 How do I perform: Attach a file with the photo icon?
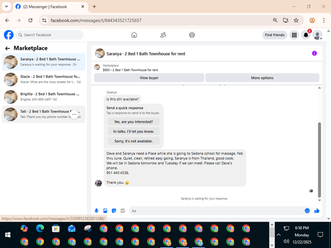[105, 211]
